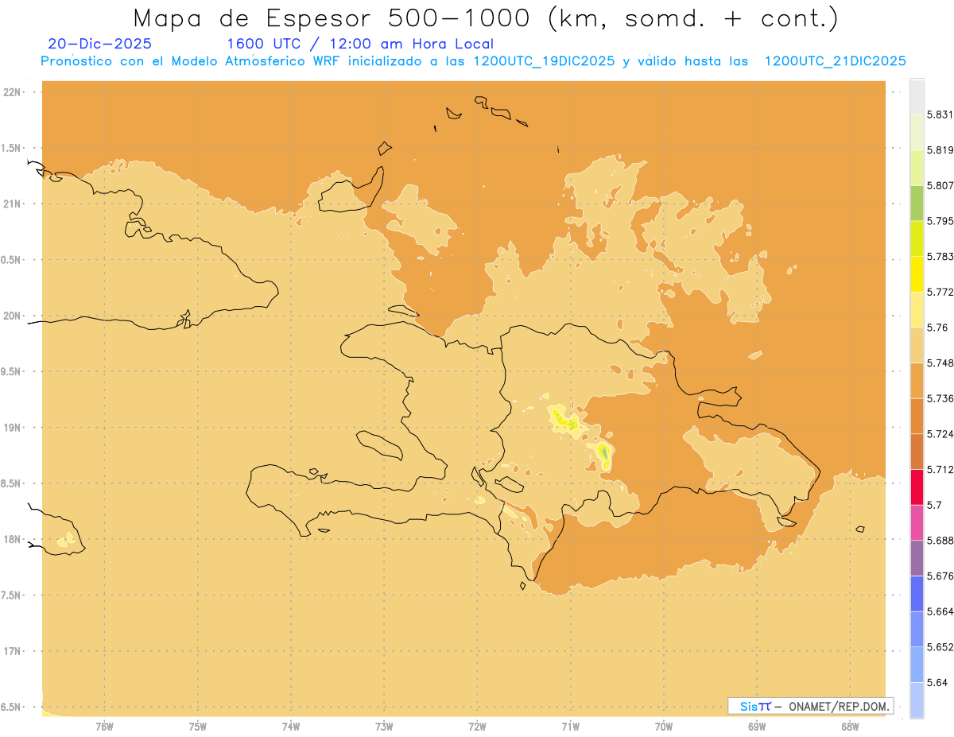
Task: Pick the burnt orange swatch between 5.712 and 5.724
Action: (917, 452)
